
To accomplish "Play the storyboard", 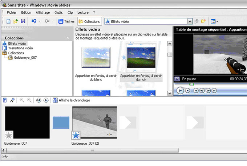I will coord(46,100).
